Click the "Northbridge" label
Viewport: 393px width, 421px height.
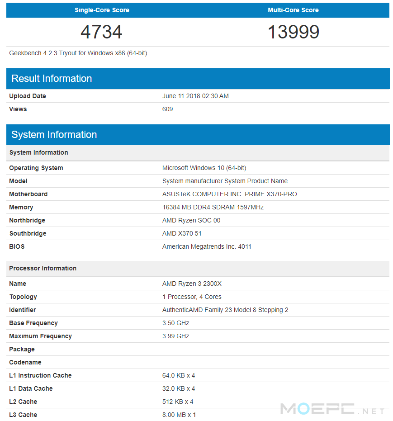coord(27,221)
